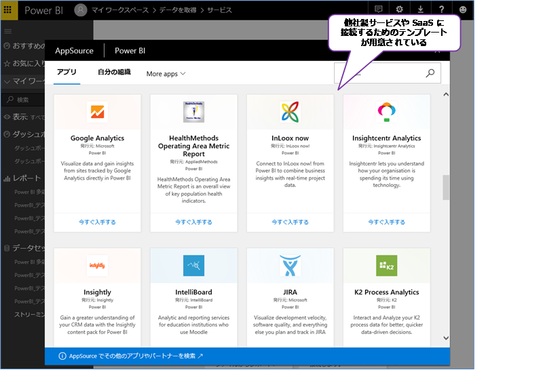Expand the More apps dropdown

tap(166, 74)
